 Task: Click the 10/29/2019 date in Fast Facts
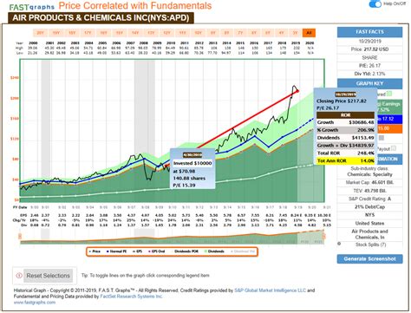pos(369,42)
